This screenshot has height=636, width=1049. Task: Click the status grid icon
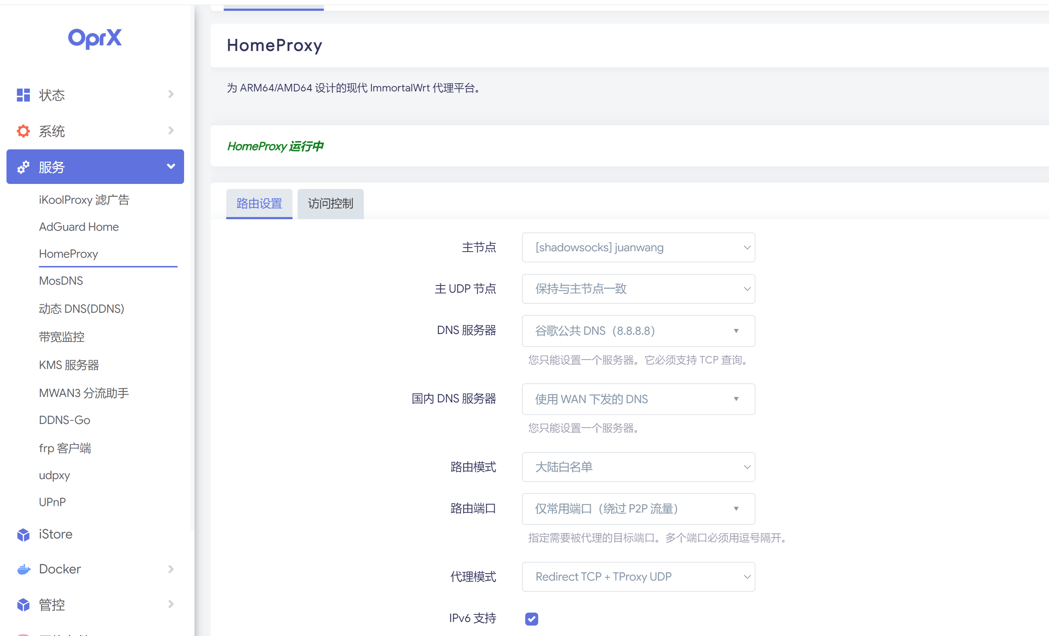(x=23, y=95)
